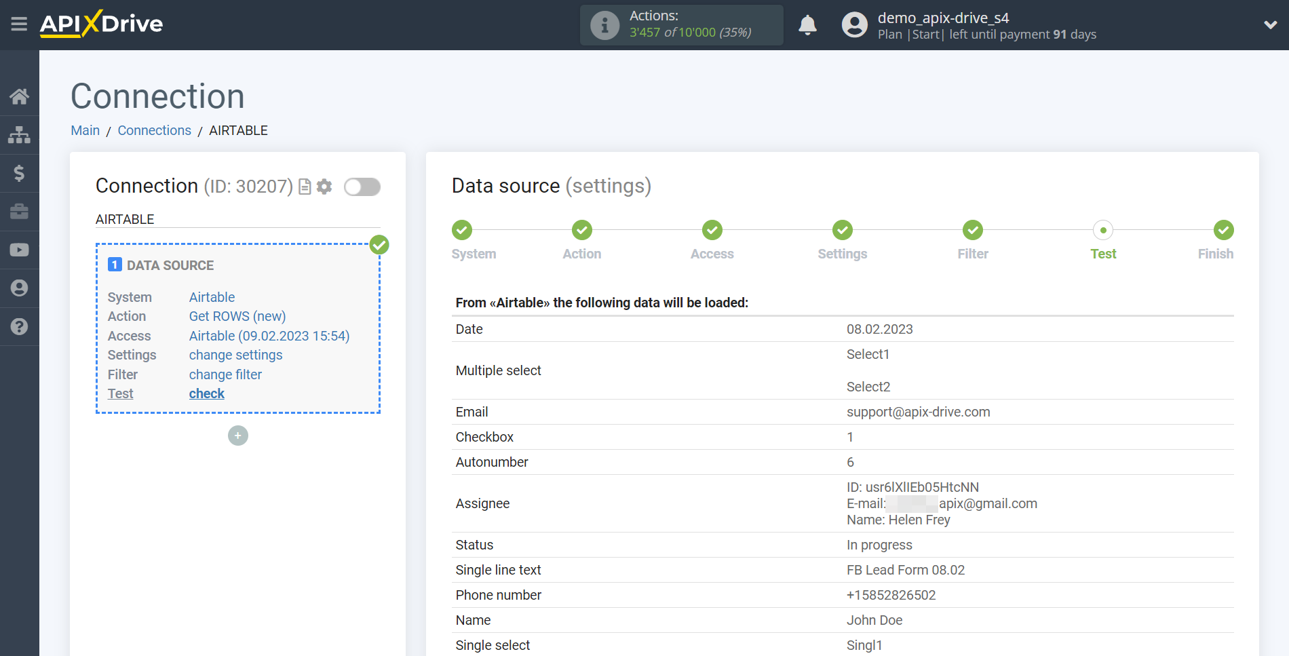
Task: Open the Actions info icon
Action: click(x=604, y=25)
